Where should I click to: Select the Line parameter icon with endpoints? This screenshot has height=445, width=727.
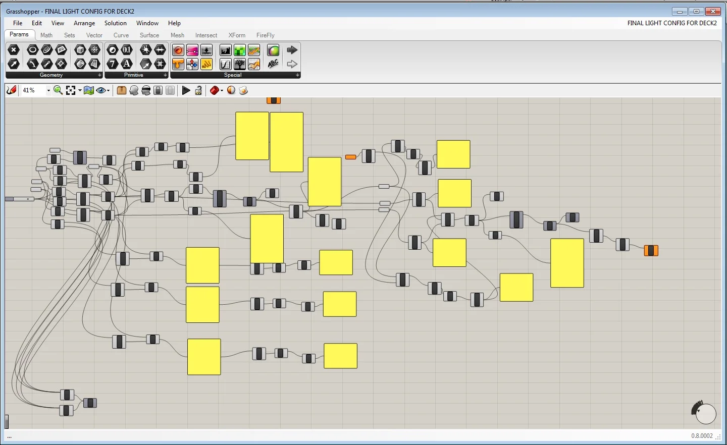pos(47,64)
